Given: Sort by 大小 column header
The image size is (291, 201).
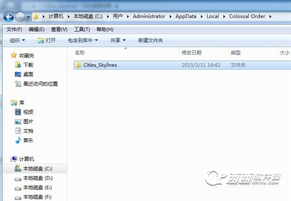Looking at the screenshot, I should 285,53.
